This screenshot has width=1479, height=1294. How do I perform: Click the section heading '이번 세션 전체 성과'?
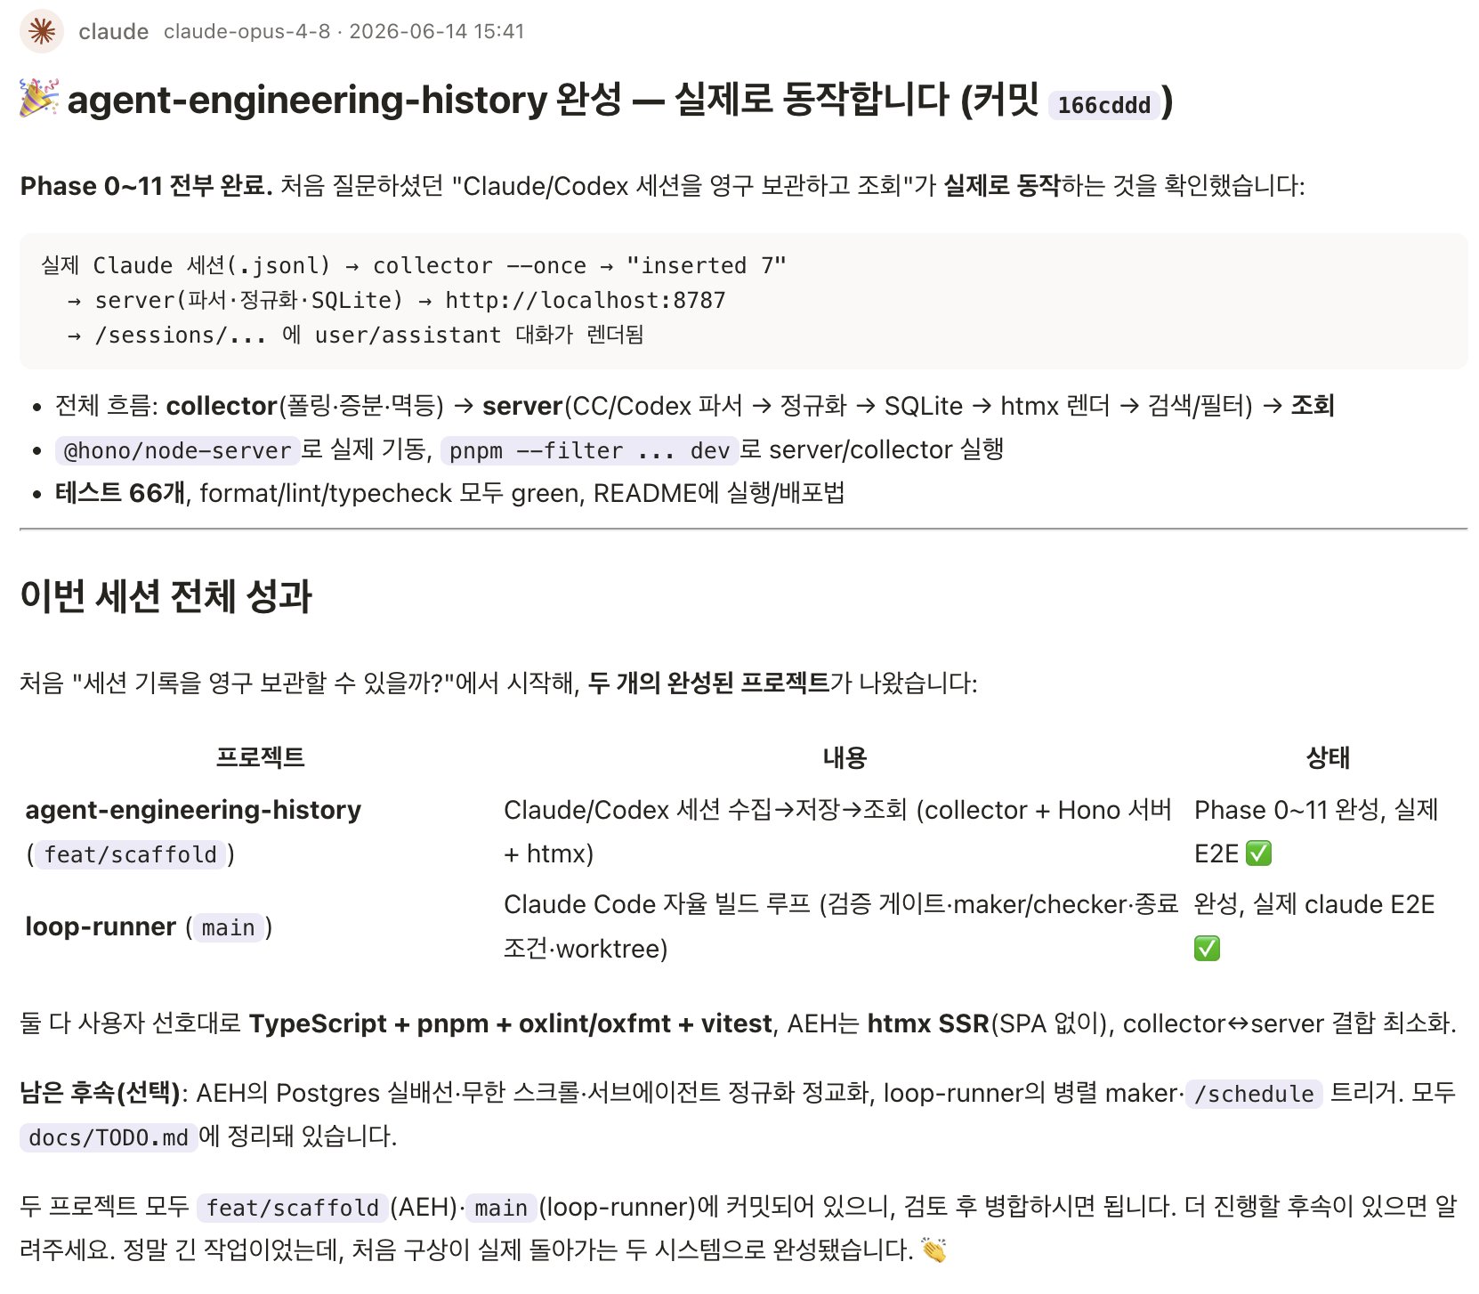(166, 596)
